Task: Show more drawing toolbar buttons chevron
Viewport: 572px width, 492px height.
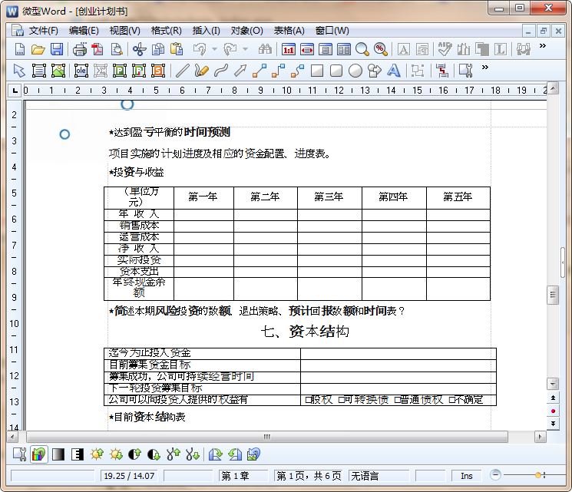Action: tap(484, 67)
